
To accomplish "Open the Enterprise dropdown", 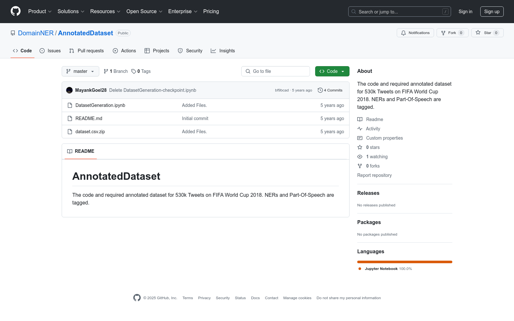I will (183, 11).
